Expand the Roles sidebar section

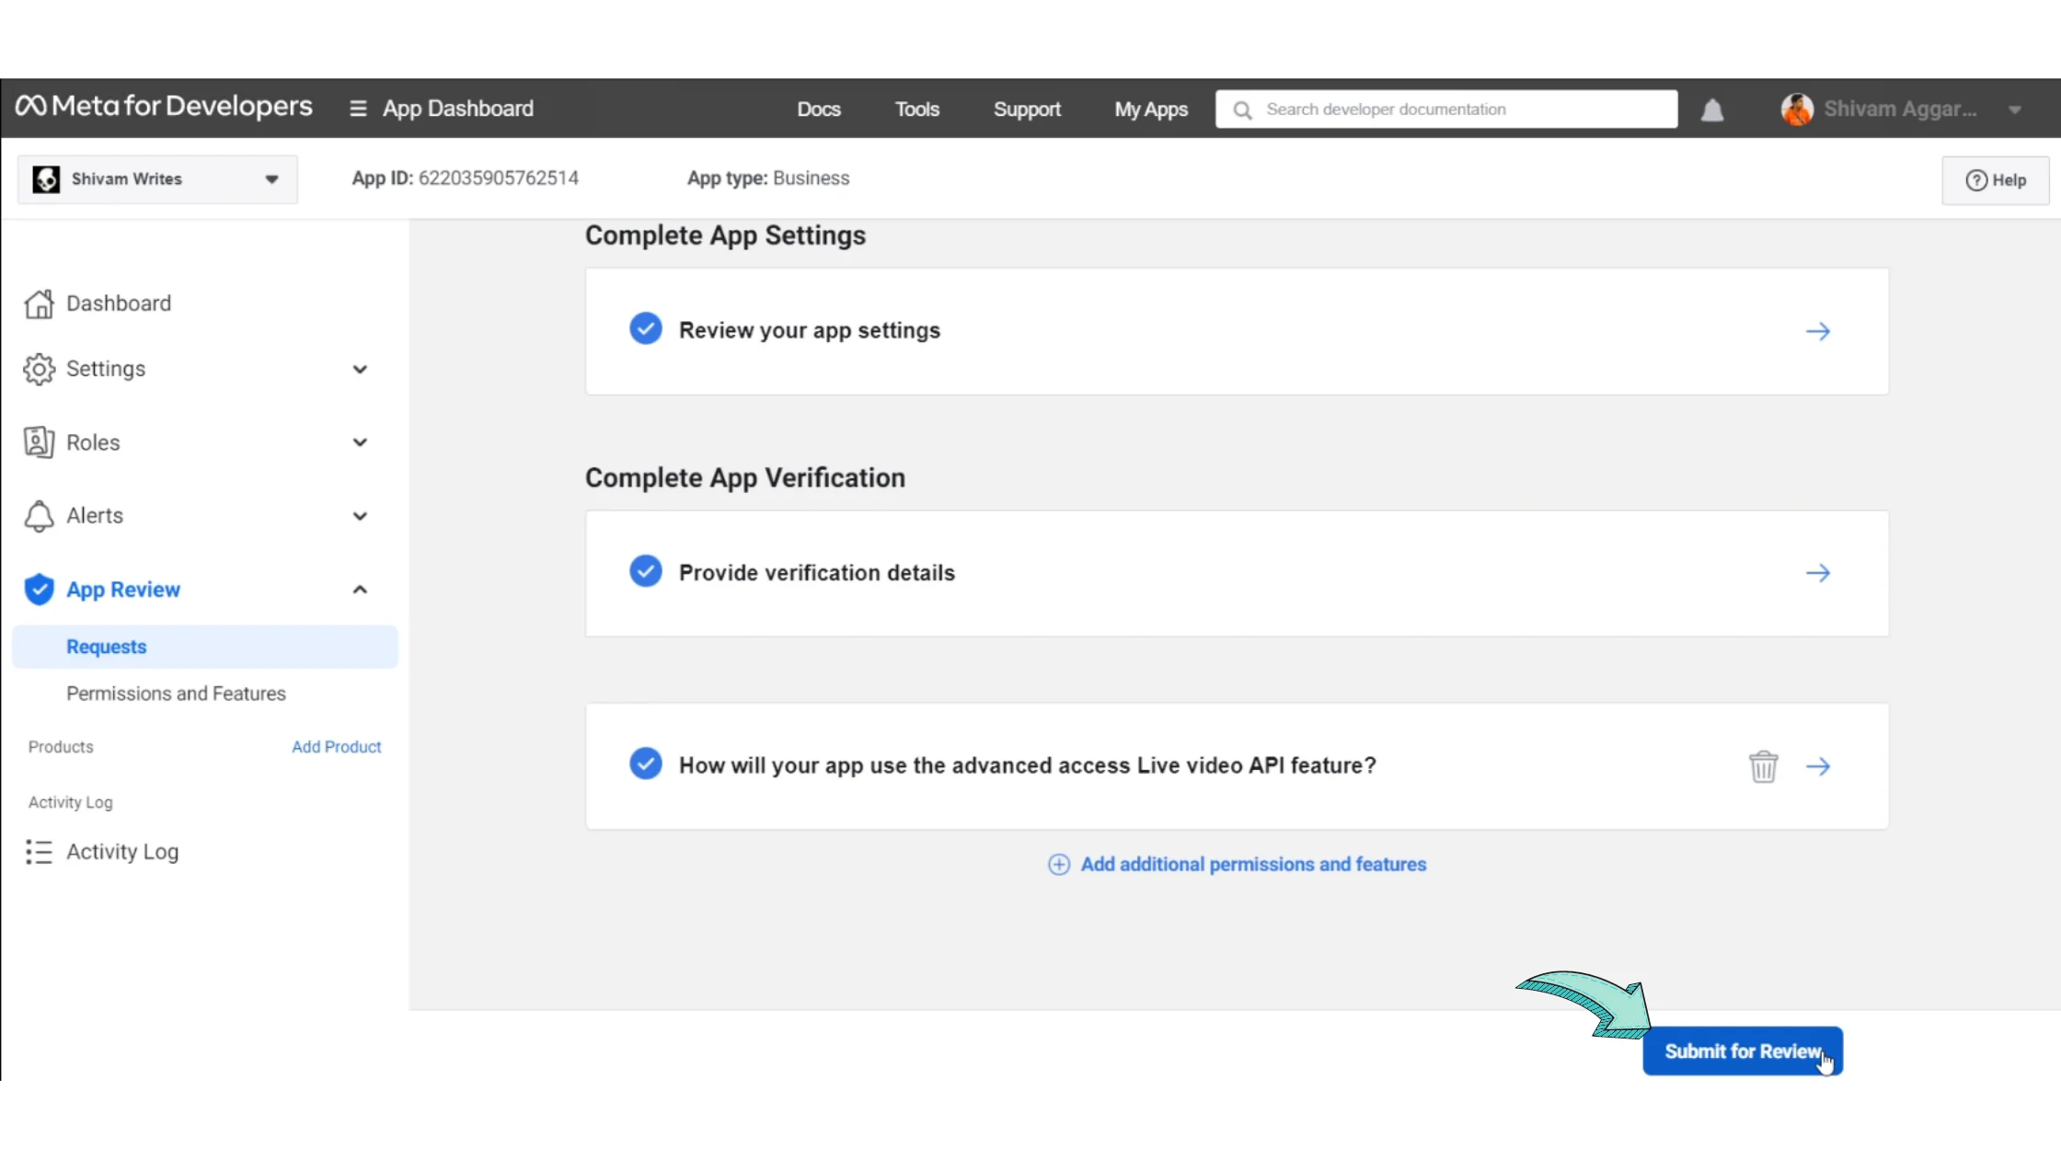360,442
